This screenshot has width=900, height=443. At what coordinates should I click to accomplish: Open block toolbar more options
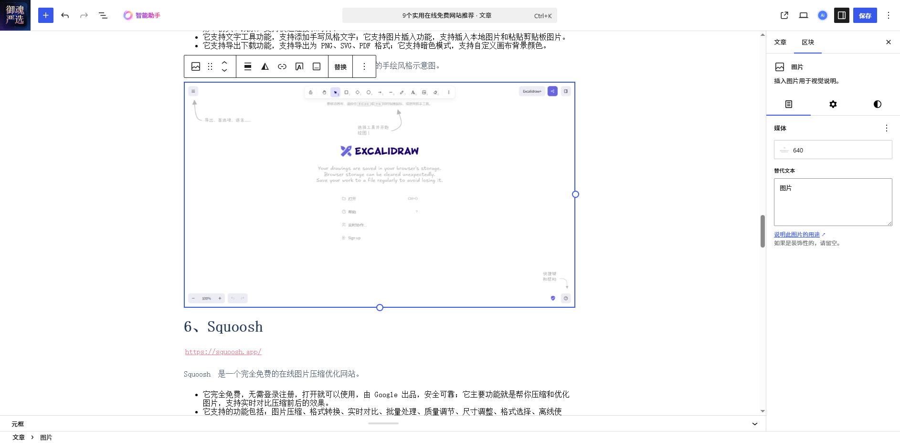click(364, 66)
